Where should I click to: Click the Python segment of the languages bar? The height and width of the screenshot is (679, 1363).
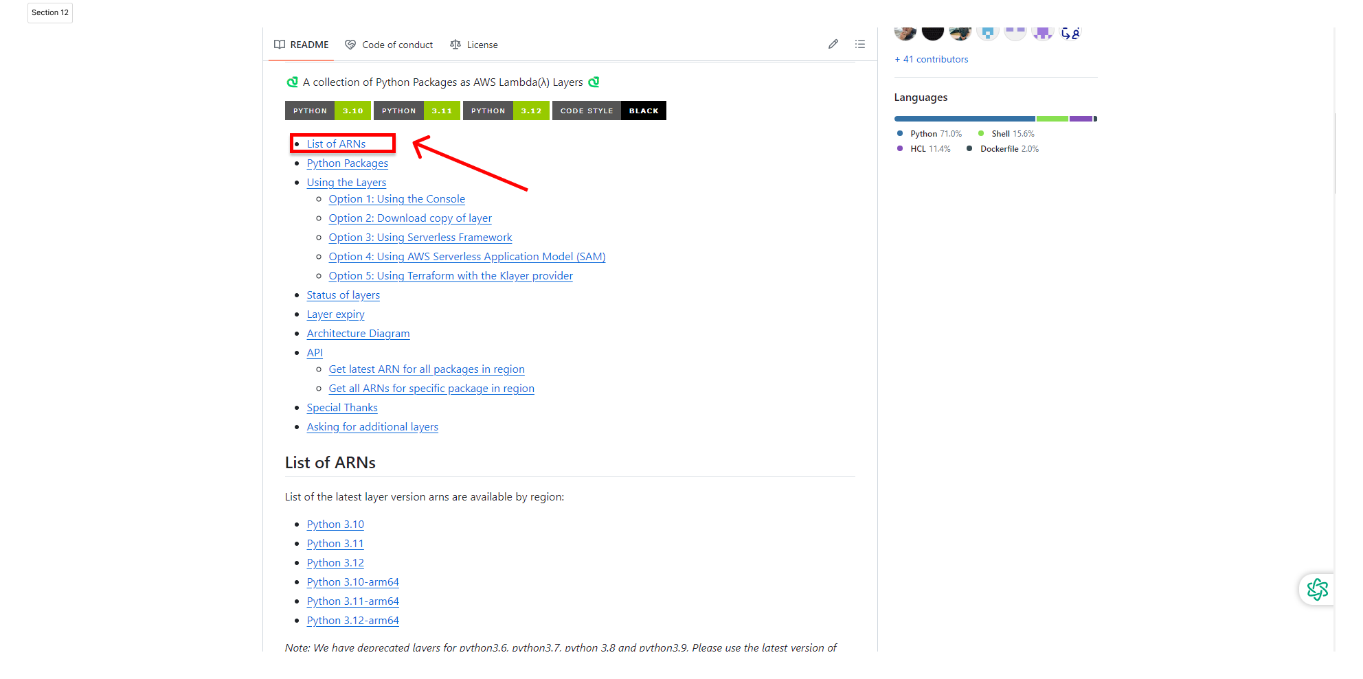[965, 119]
